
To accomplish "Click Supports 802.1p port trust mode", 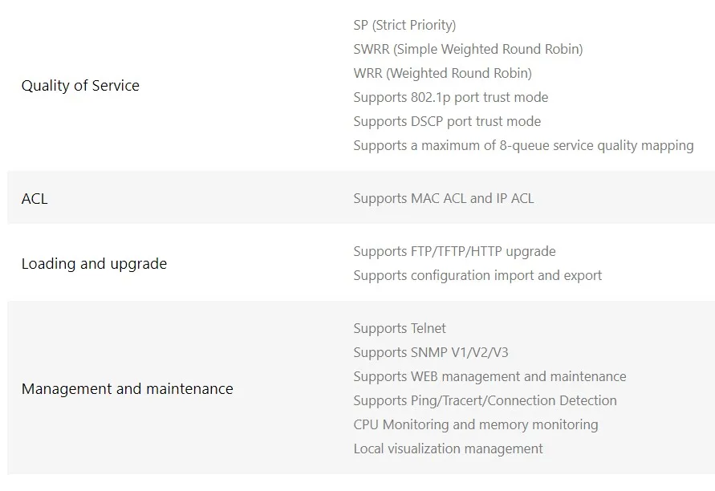I will pos(450,98).
